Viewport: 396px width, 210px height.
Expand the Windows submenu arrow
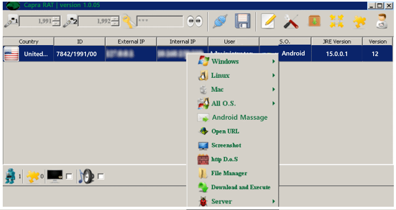(x=274, y=61)
